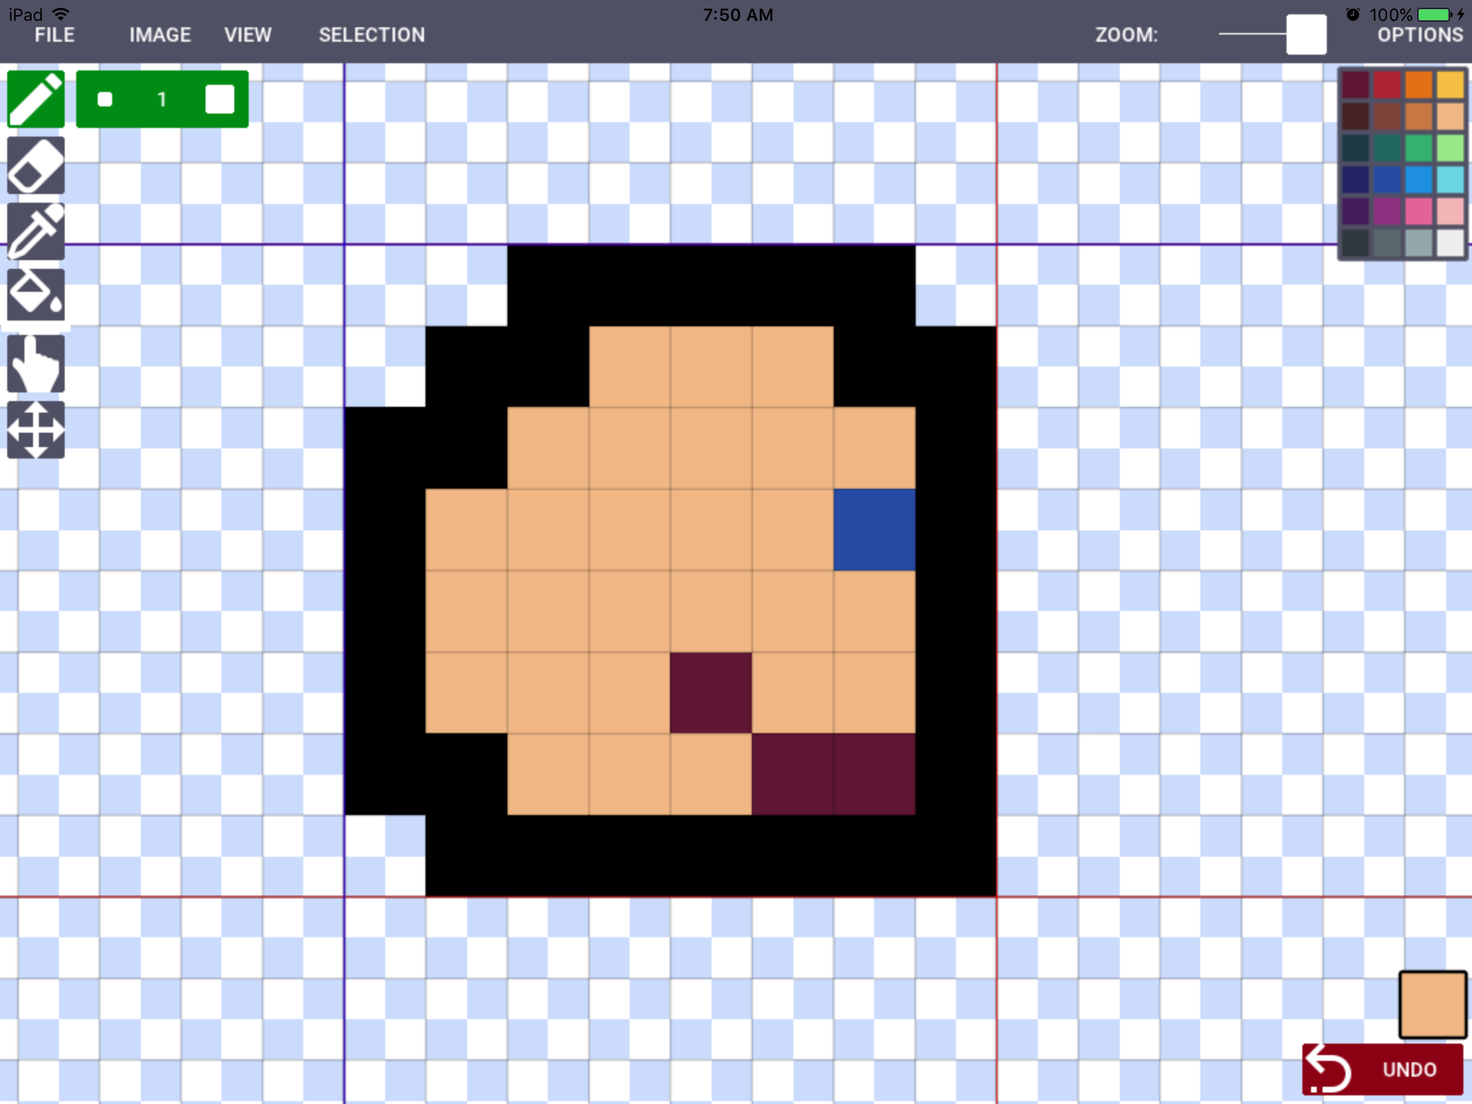
Task: Pick the Eyedropper color sampler tool
Action: coord(36,231)
